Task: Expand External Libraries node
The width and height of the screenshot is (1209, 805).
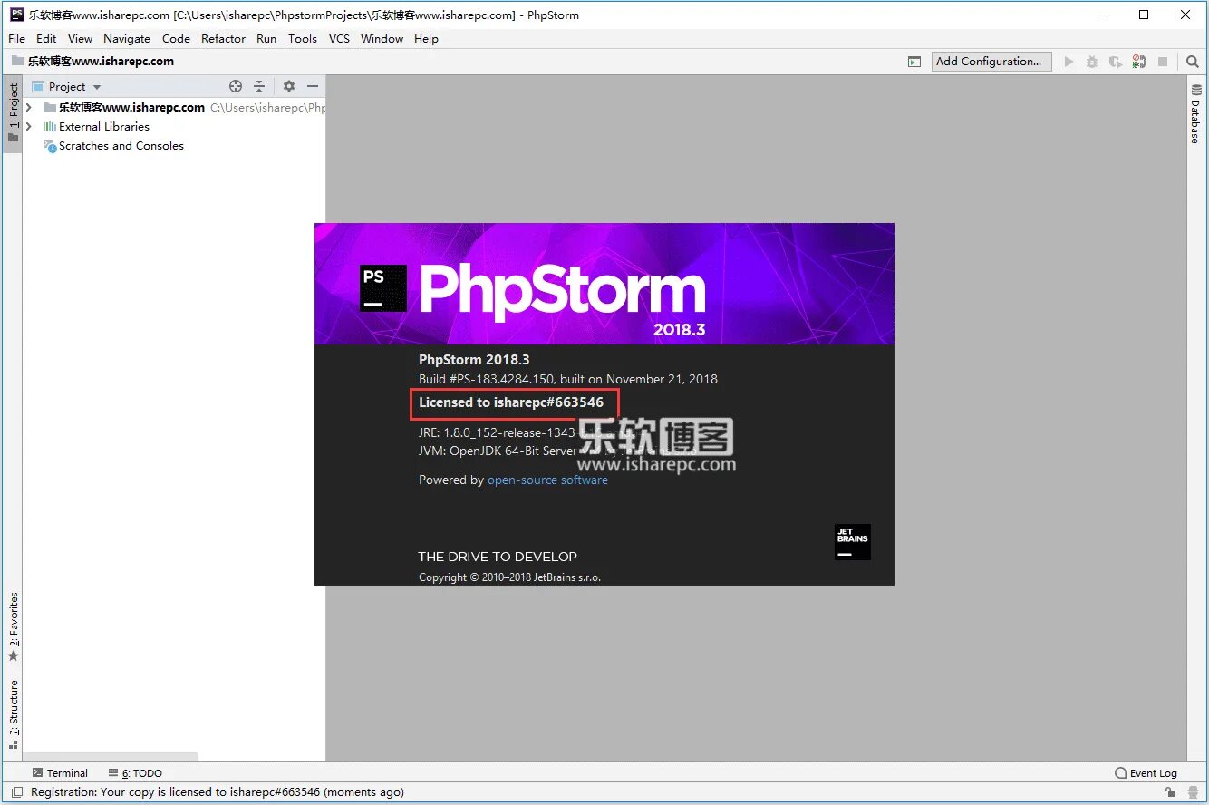Action: coord(29,126)
